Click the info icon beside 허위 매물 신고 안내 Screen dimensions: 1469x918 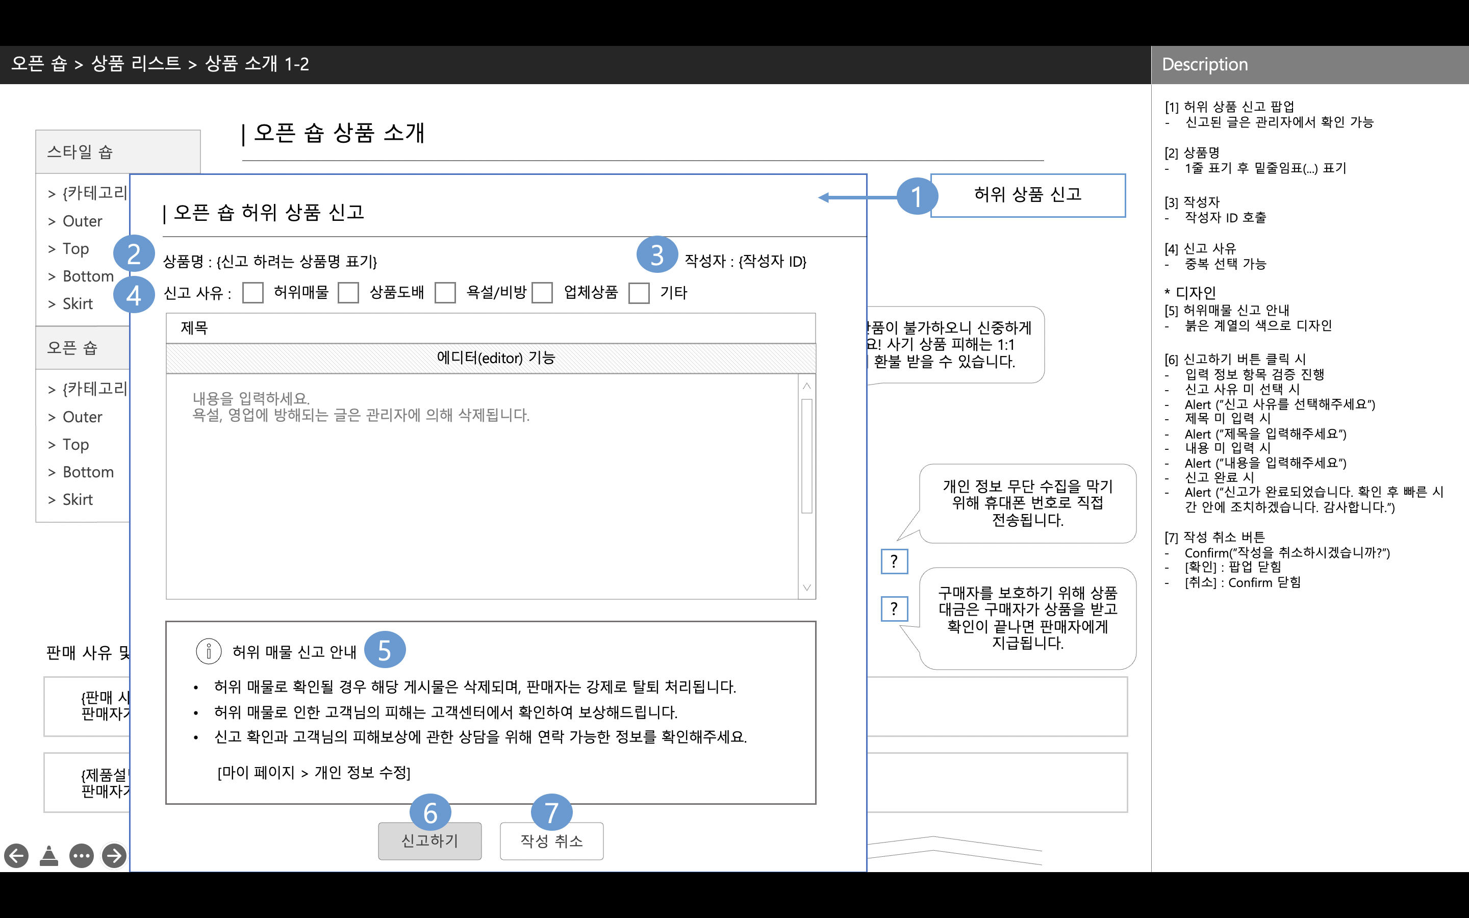tap(208, 651)
